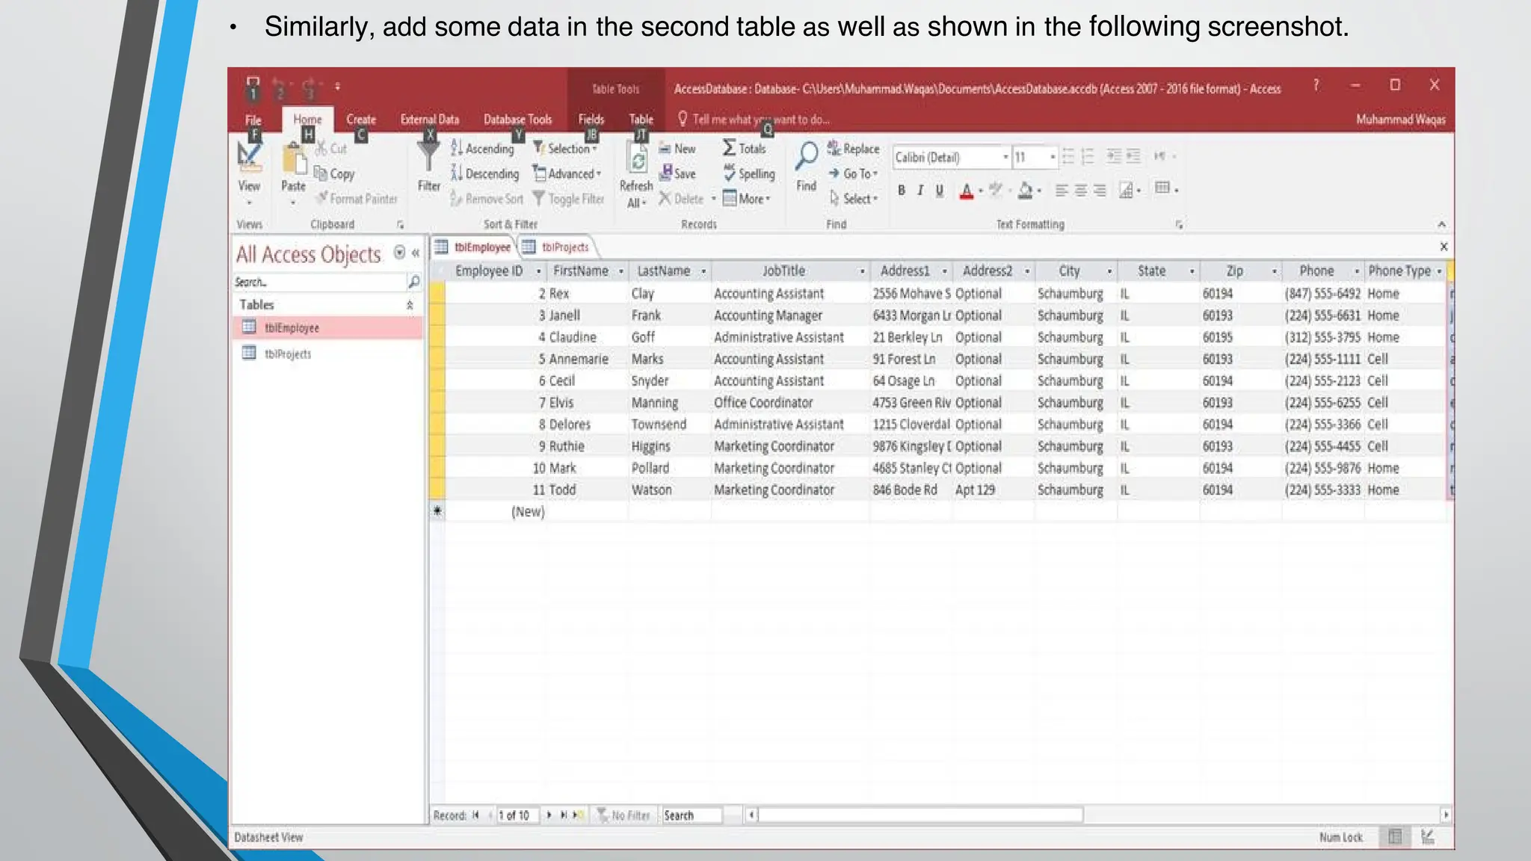
Task: Open the font size 11 dropdown
Action: [1053, 157]
